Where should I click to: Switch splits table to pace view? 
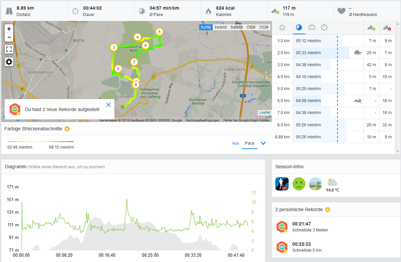pos(299,28)
